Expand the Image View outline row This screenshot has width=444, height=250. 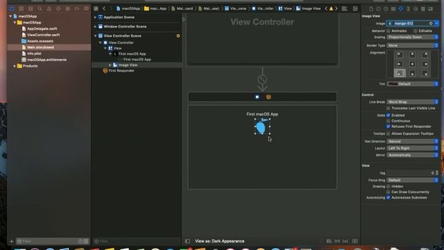coord(110,65)
